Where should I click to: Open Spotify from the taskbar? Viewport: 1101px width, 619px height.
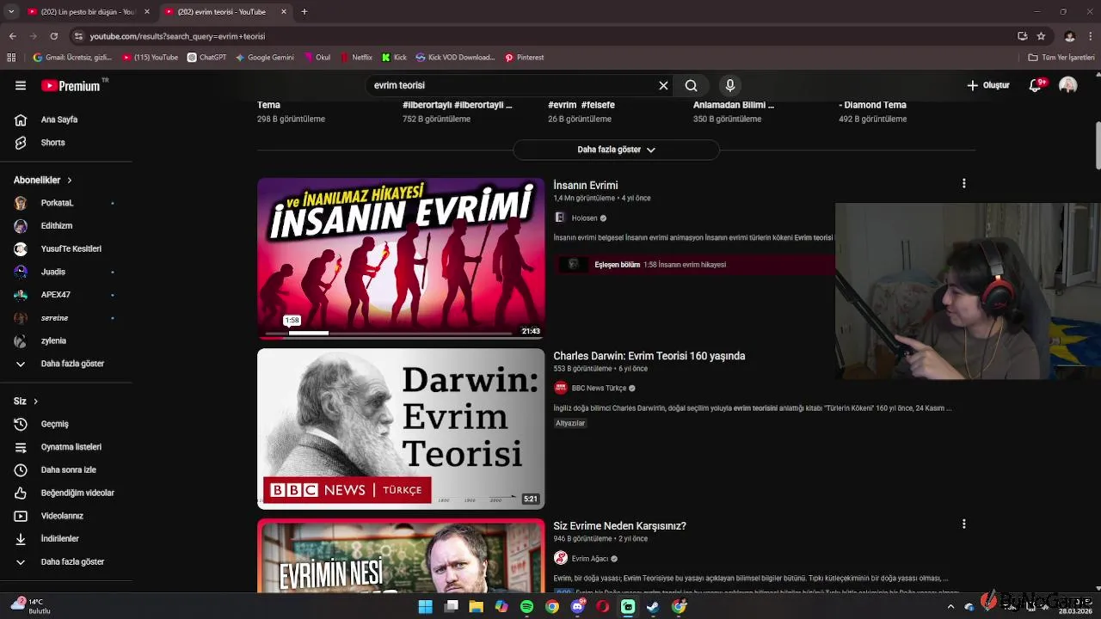click(526, 607)
